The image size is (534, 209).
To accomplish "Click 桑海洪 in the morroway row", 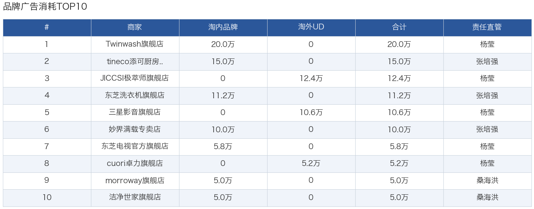I will pyautogui.click(x=487, y=180).
